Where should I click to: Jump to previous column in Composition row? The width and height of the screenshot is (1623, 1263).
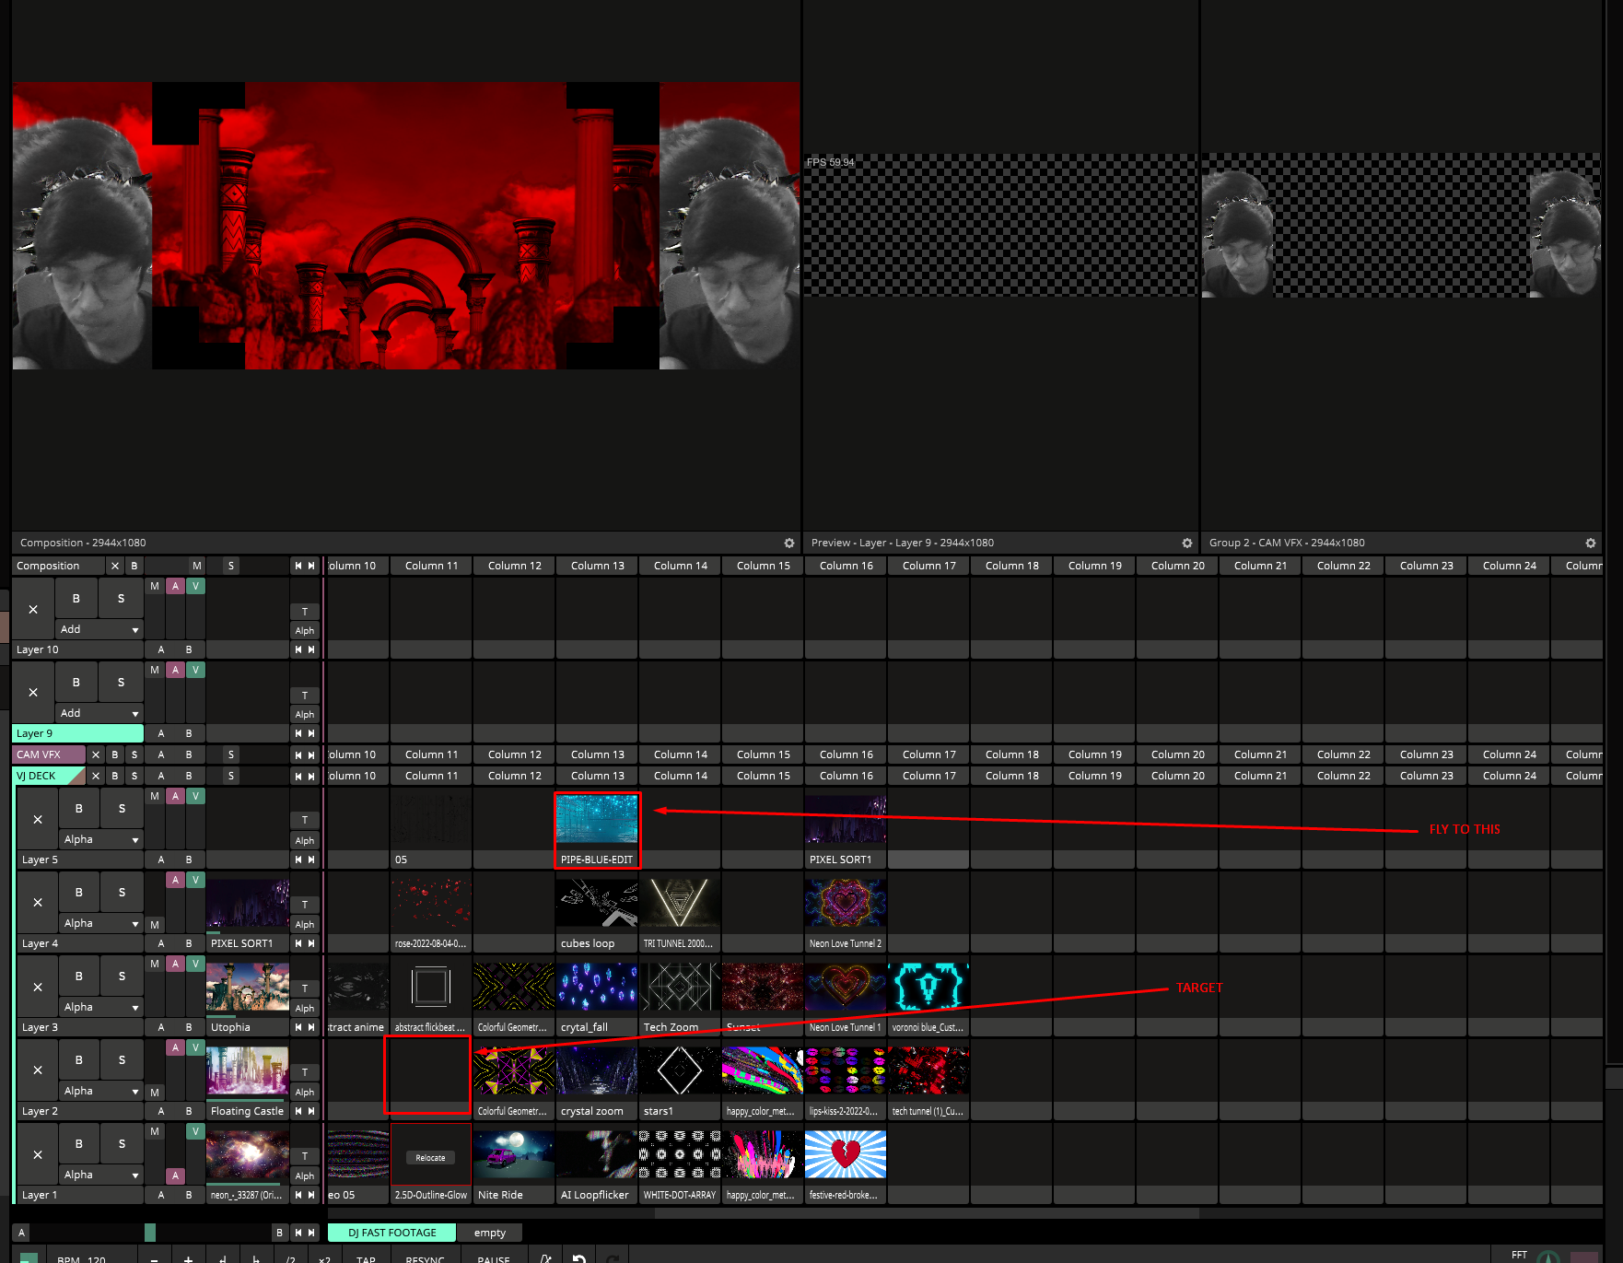(x=298, y=566)
